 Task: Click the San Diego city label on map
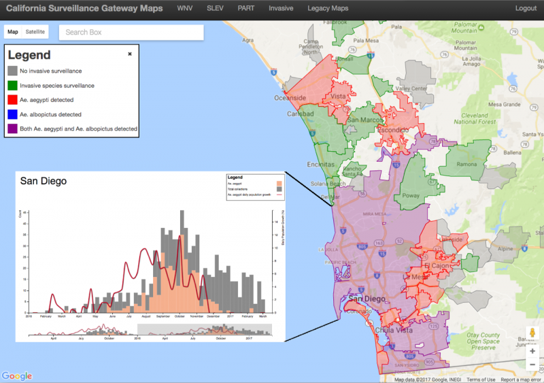[x=367, y=299]
